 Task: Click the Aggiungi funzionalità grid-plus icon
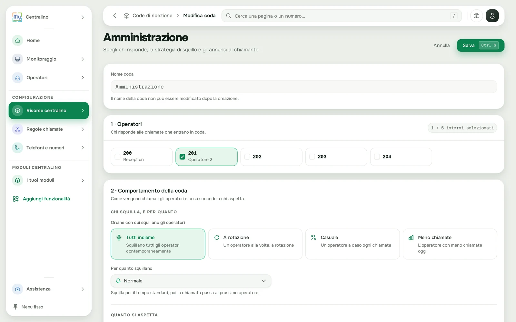(x=15, y=199)
